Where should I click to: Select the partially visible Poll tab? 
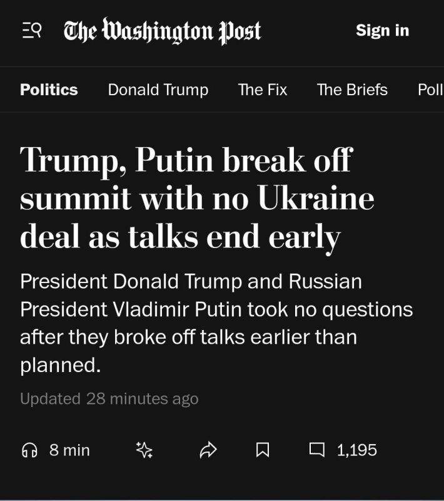pos(430,90)
